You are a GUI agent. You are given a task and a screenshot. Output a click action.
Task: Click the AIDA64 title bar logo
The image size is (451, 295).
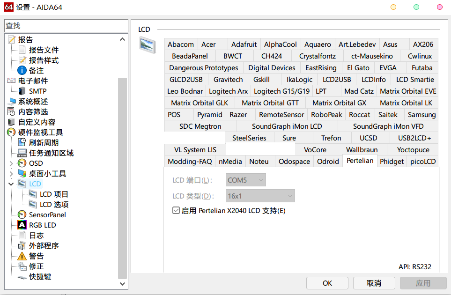9,7
